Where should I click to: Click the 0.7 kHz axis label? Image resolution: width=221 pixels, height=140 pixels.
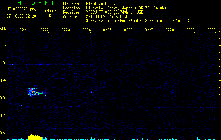coord(3,115)
